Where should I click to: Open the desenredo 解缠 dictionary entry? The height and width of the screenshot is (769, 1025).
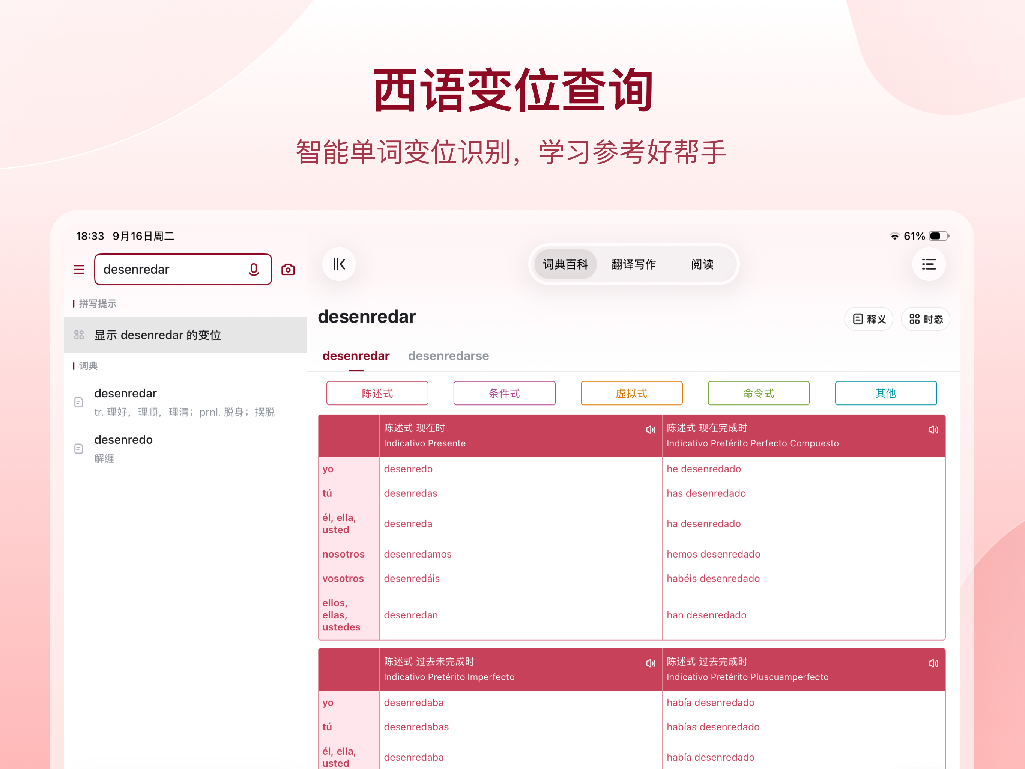pos(185,448)
